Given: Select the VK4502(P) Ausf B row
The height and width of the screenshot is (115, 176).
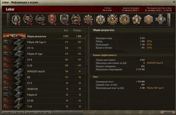Looking at the screenshot, I should coord(44,72).
